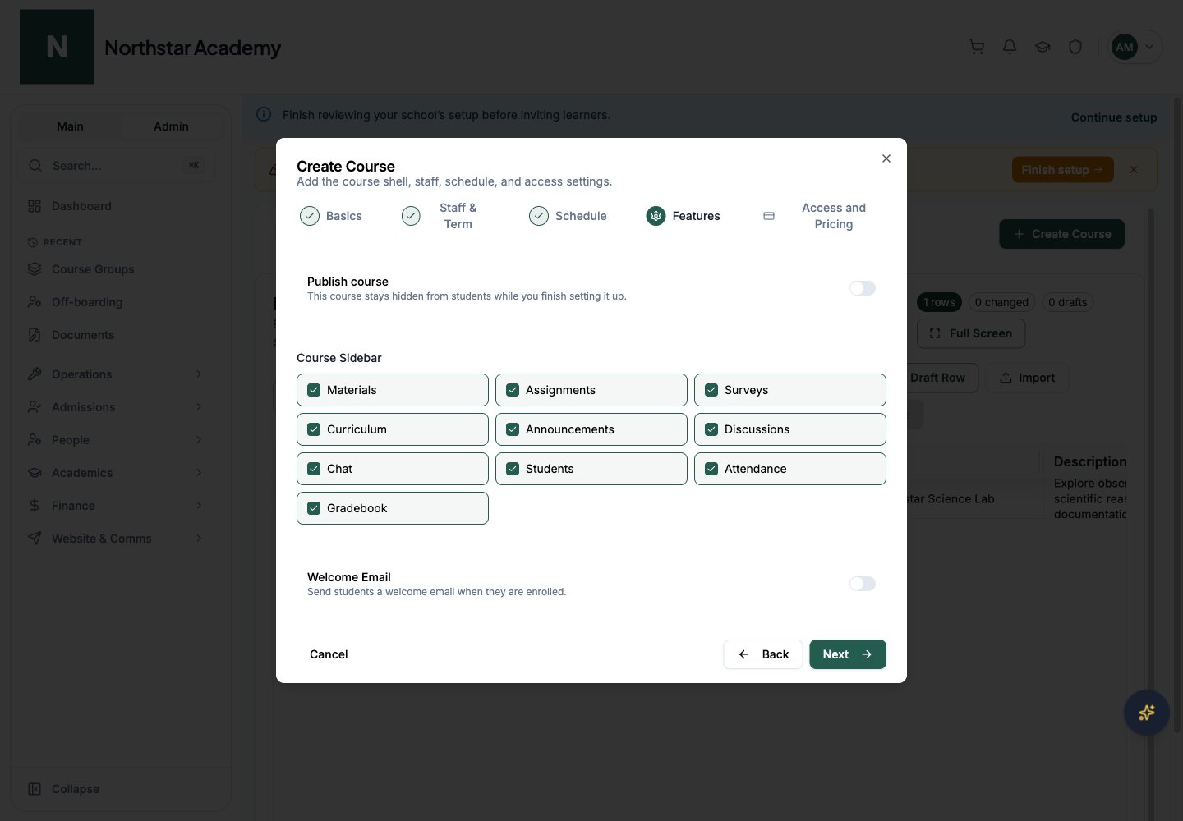Click the Dashboard icon in sidebar
1183x821 pixels.
tap(35, 206)
